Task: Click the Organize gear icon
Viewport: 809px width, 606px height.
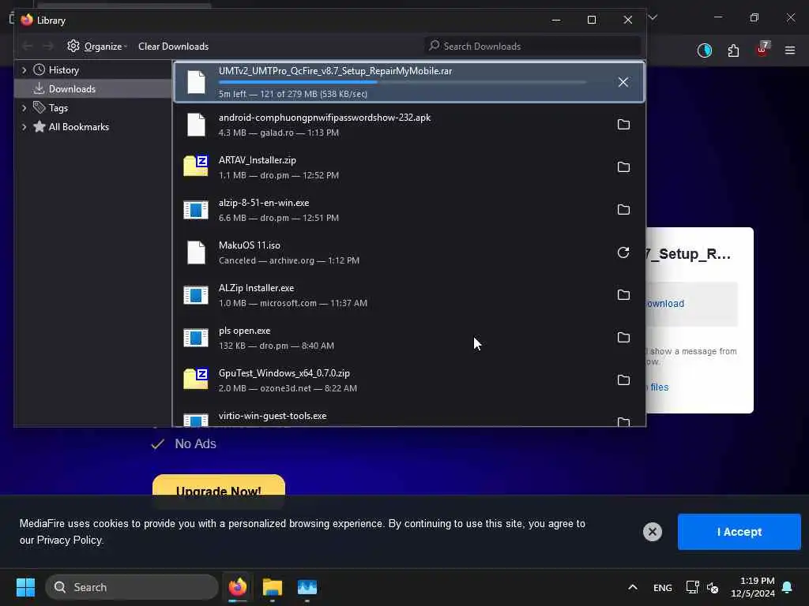Action: (x=73, y=46)
